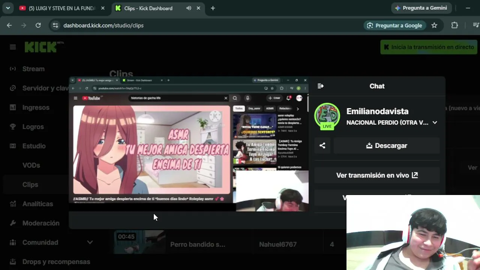Go to the Ingresos page
The width and height of the screenshot is (480, 270).
(x=36, y=108)
